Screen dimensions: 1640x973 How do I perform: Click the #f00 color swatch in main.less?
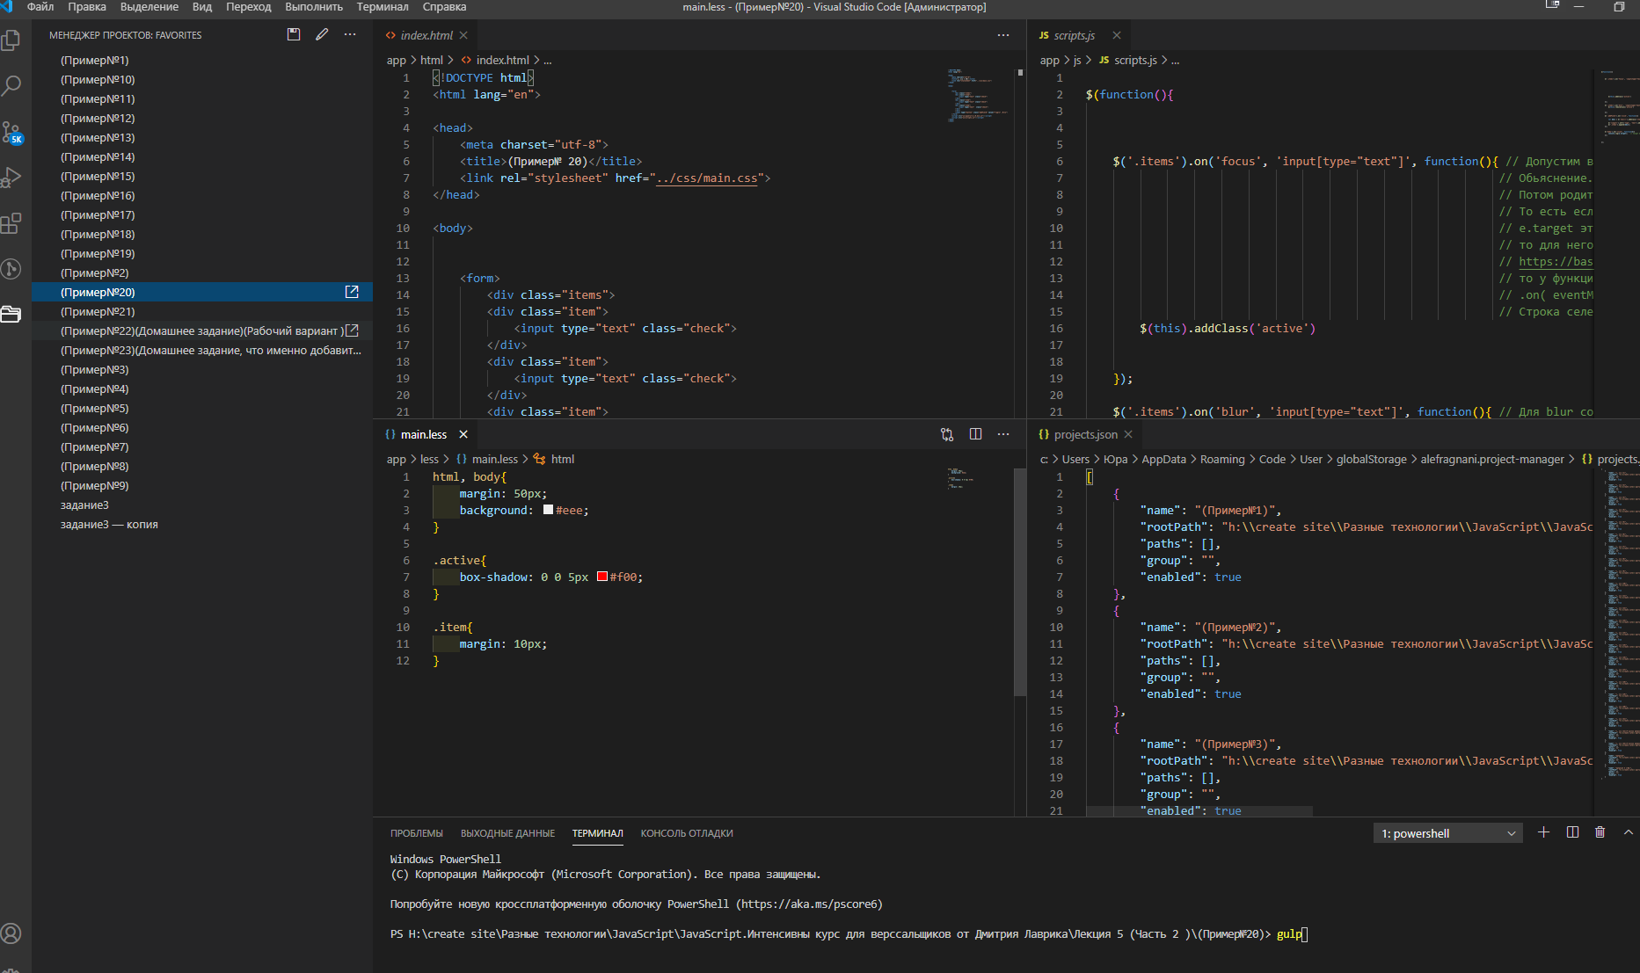click(x=602, y=577)
